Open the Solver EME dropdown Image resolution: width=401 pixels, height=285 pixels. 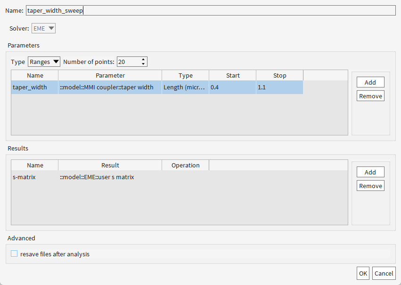(43, 28)
